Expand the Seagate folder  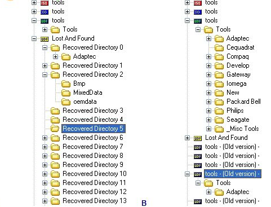[208, 120]
